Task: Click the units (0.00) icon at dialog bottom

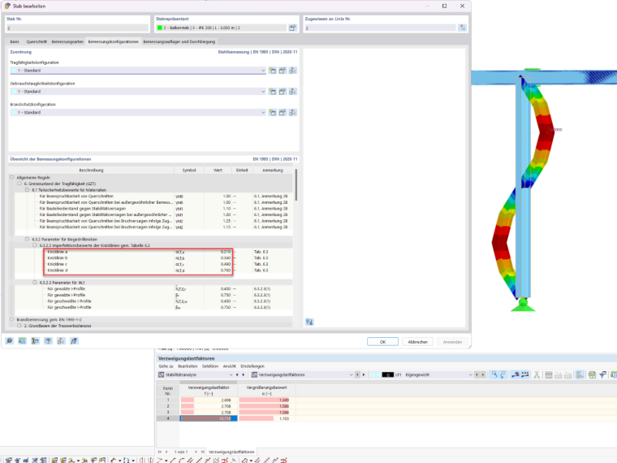Action: click(22, 341)
